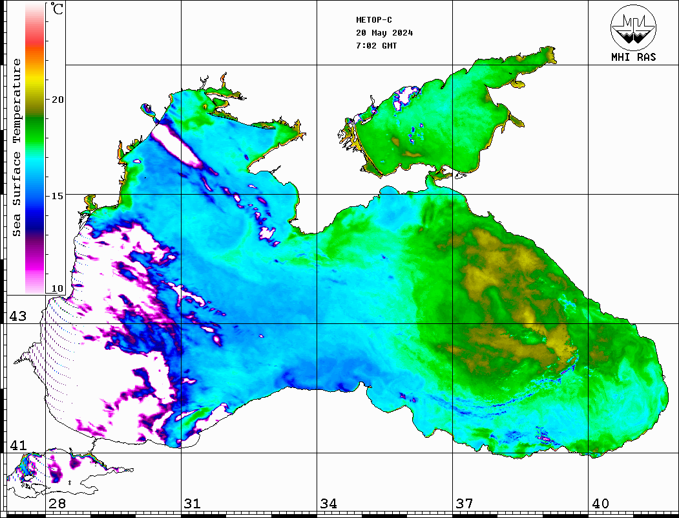This screenshot has height=518, width=679.
Task: Click the latitude label '41'
Action: (17, 446)
